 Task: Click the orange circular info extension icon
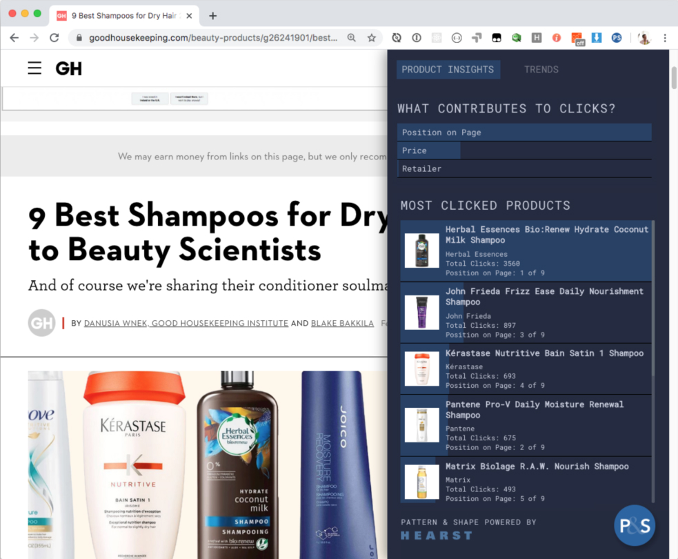click(x=557, y=38)
